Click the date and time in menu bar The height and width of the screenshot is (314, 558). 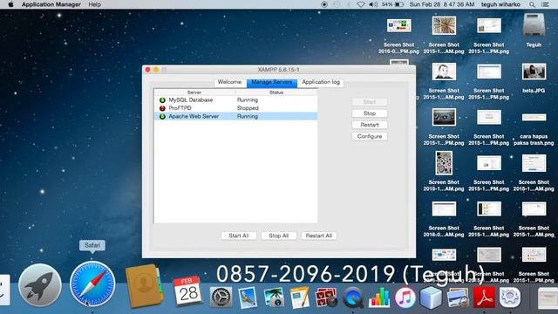click(442, 4)
